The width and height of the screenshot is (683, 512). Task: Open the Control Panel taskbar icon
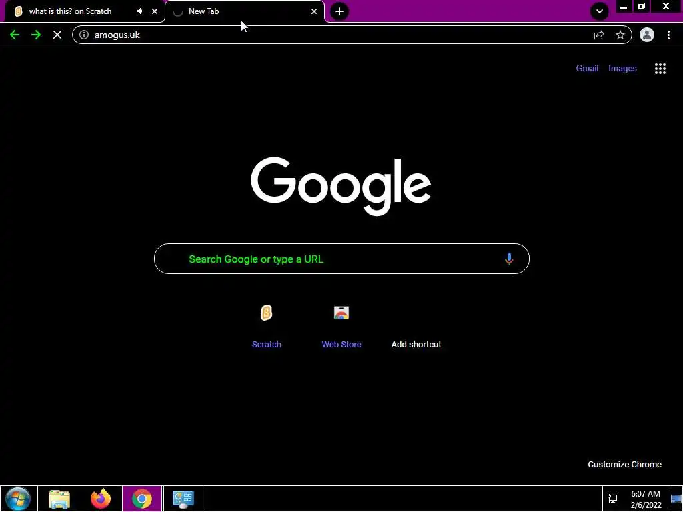point(183,499)
